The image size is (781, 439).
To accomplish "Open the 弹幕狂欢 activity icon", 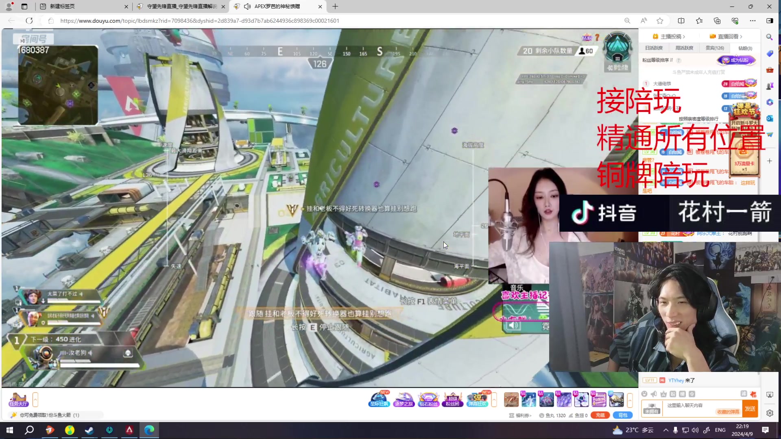I will 478,399.
